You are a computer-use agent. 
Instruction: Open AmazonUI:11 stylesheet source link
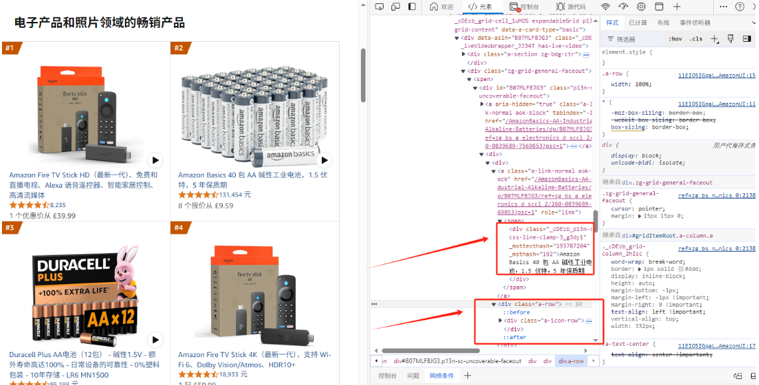pos(716,104)
